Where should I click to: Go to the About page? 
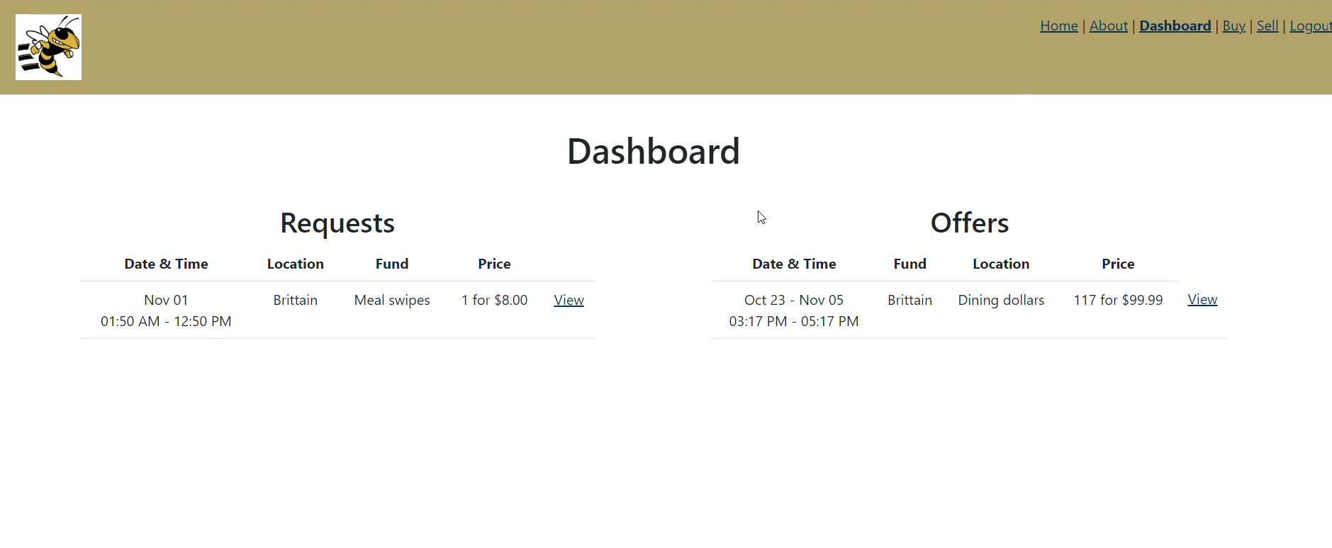(1108, 26)
